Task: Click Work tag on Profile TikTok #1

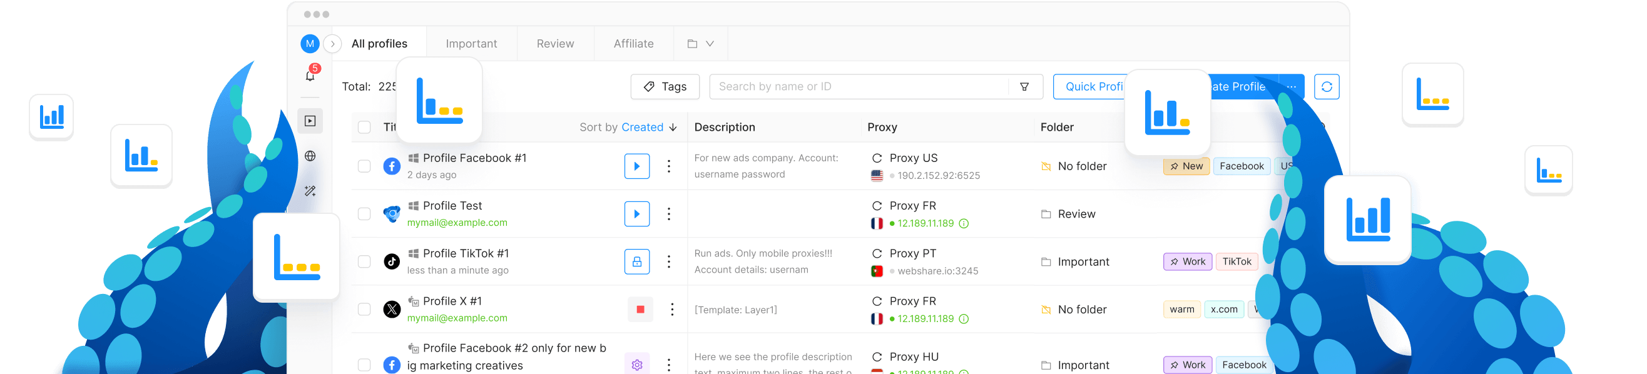Action: tap(1187, 261)
